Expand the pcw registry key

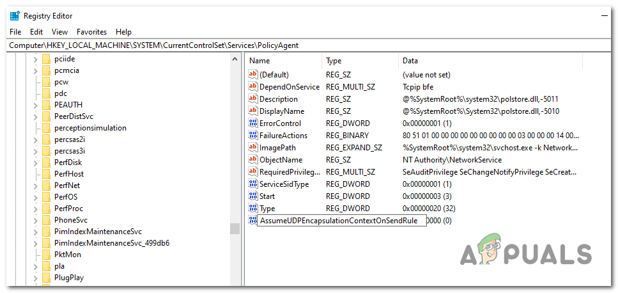tap(35, 82)
